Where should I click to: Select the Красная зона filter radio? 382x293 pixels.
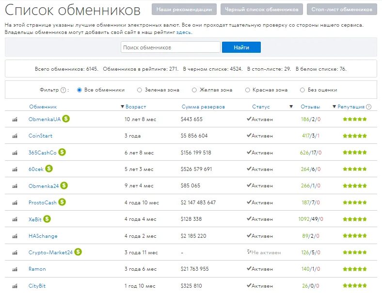click(248, 90)
